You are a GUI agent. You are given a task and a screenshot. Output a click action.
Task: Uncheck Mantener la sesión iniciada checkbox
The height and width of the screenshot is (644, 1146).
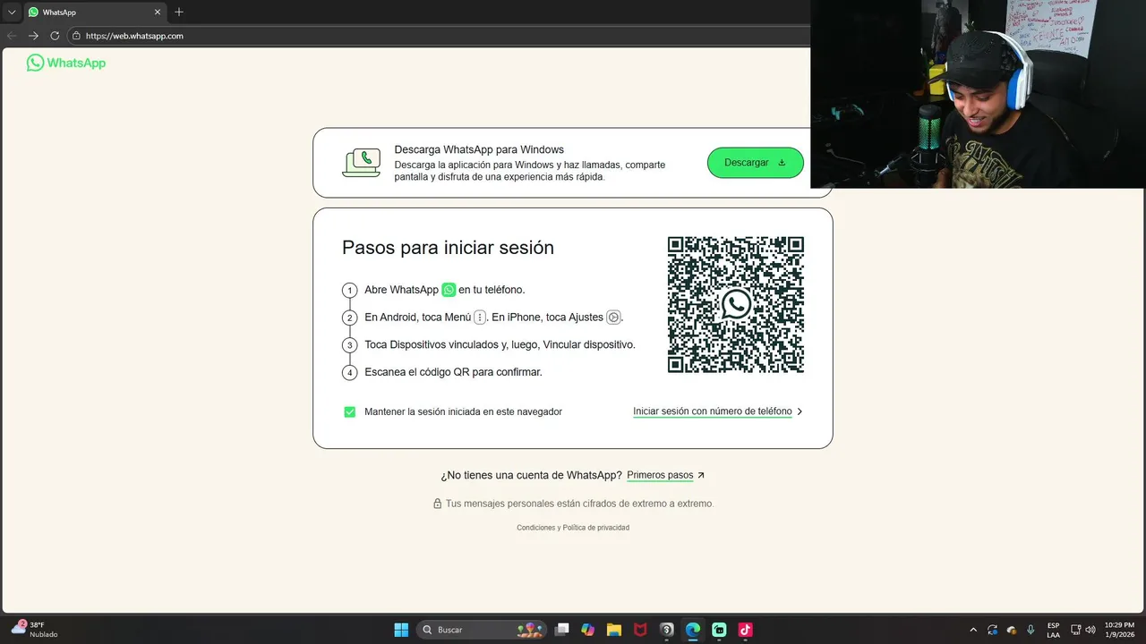(350, 411)
